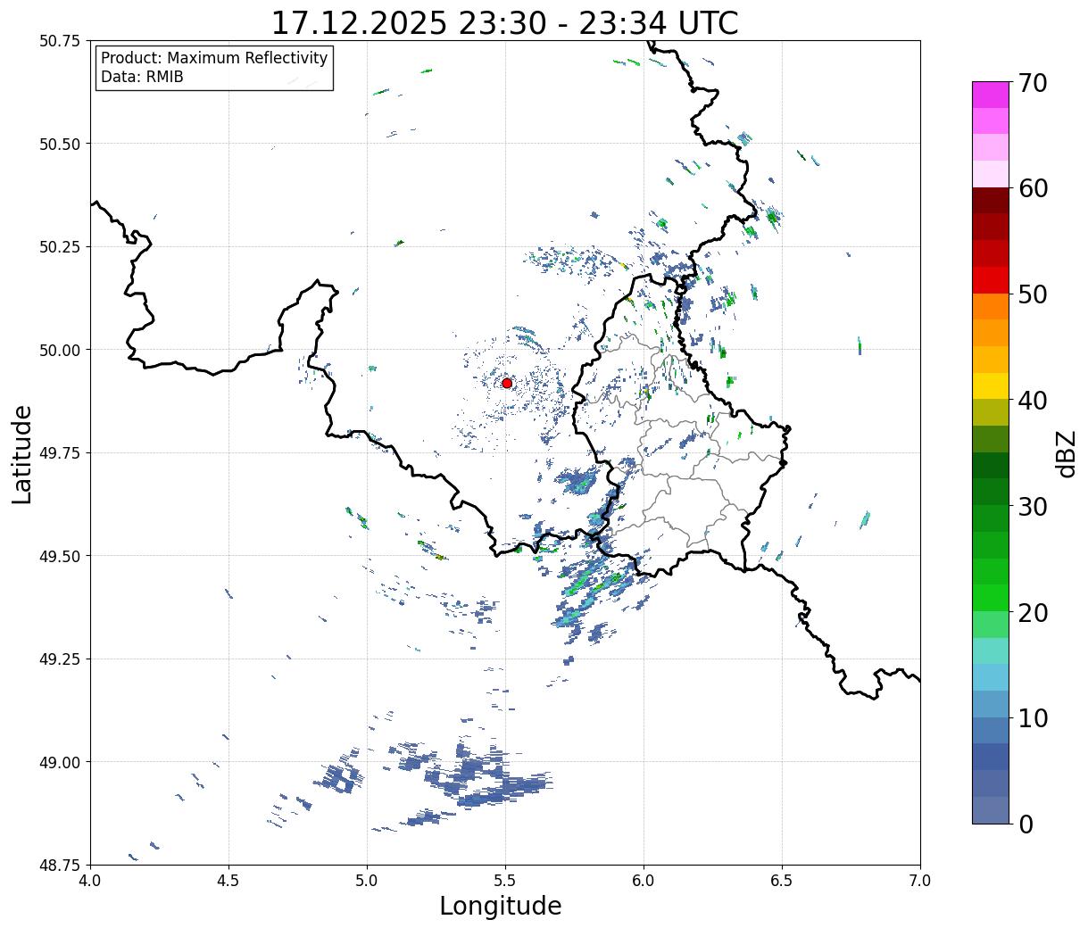Click the 10 tick label on the colorbar

click(x=1033, y=717)
